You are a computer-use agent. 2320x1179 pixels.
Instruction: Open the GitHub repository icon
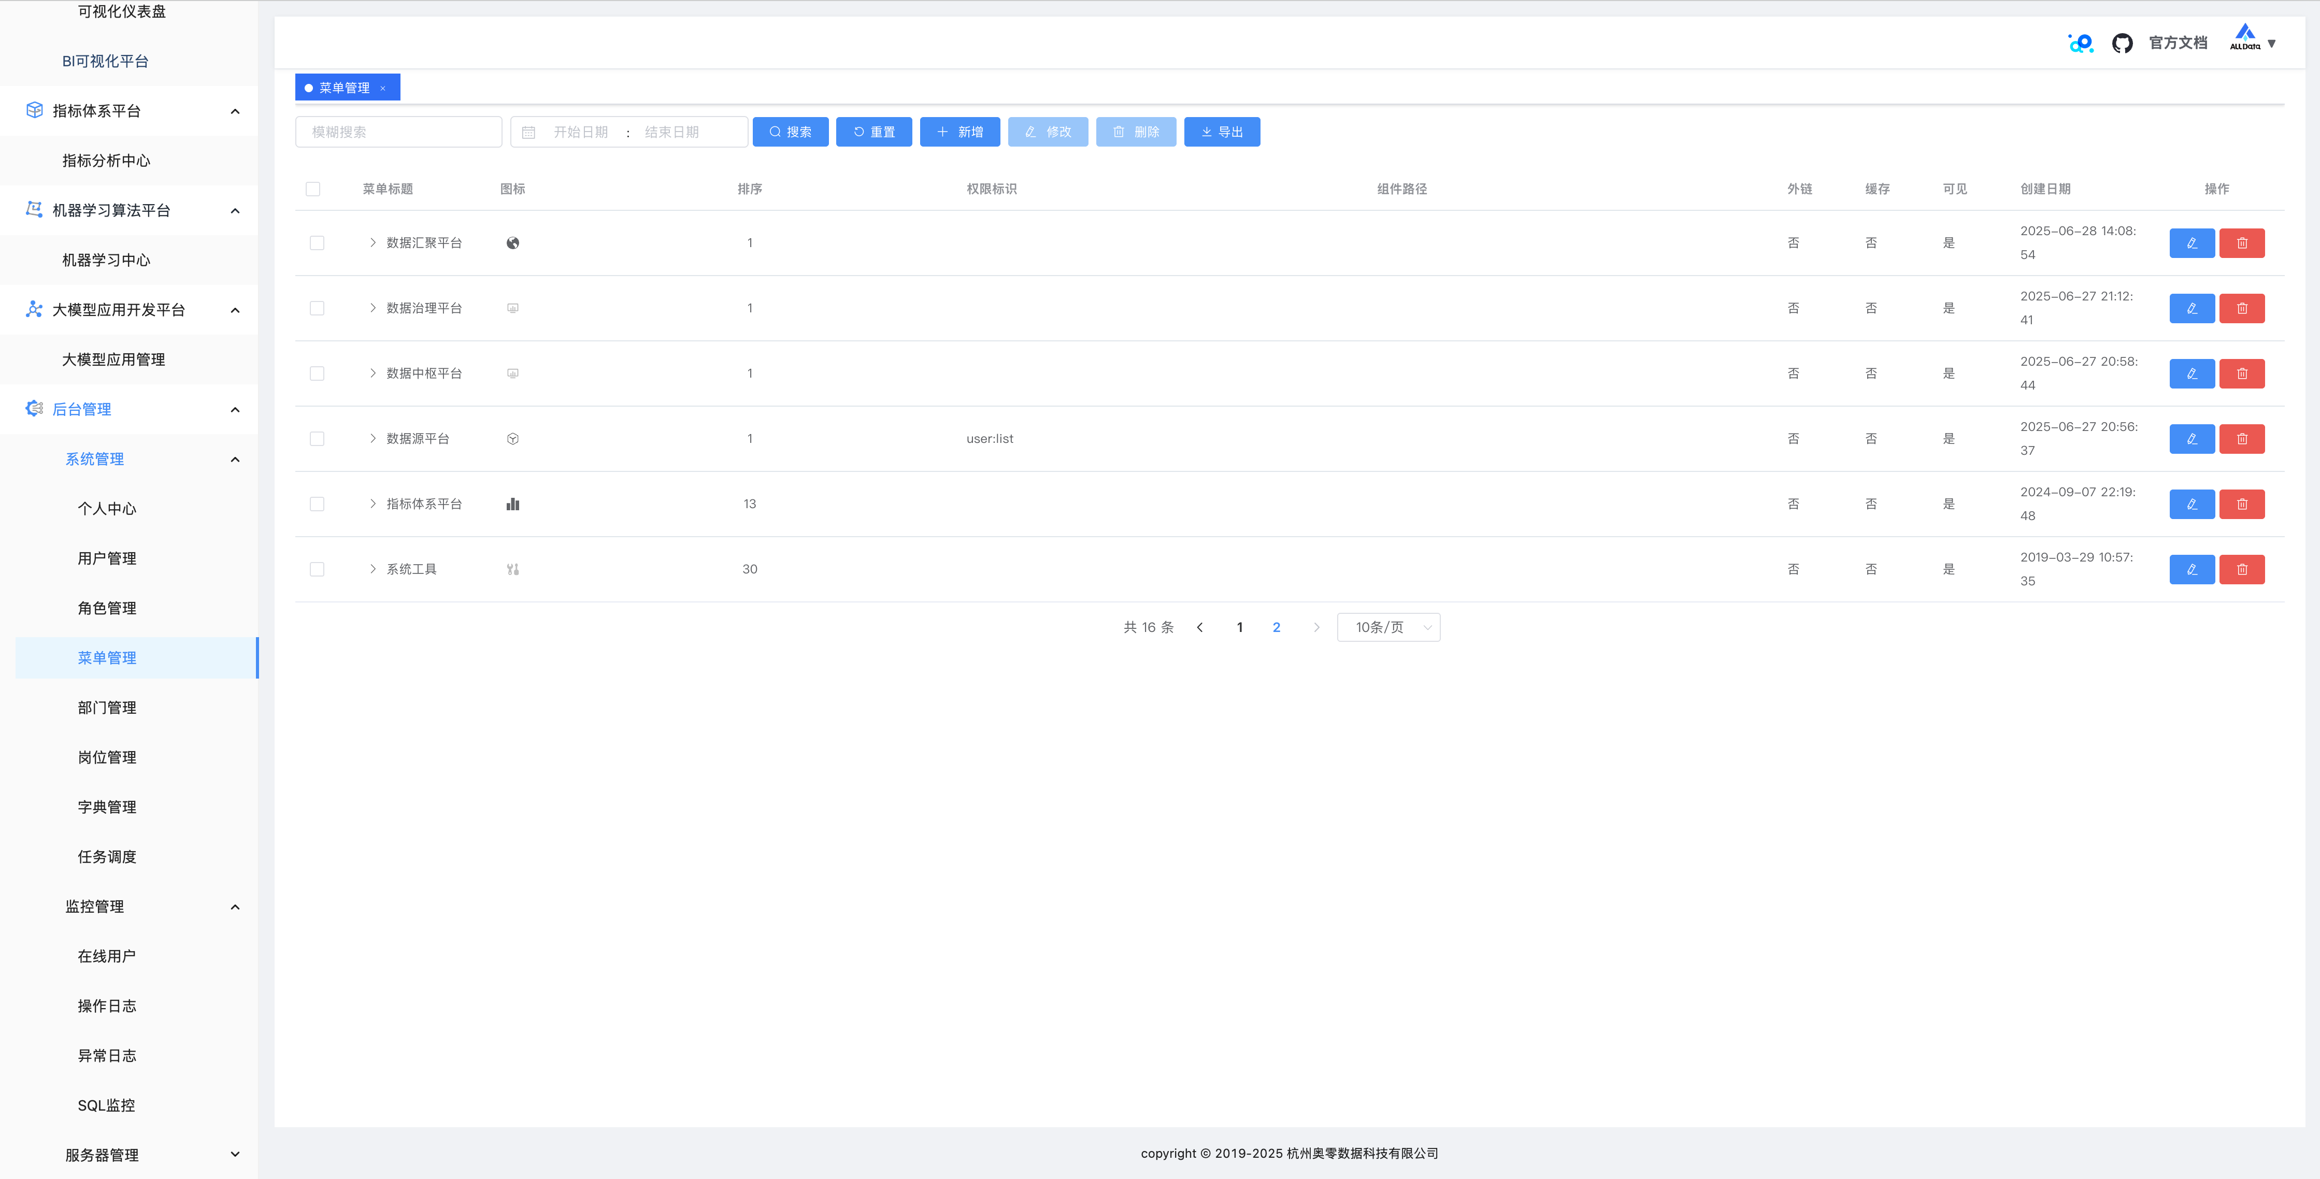coord(2122,43)
